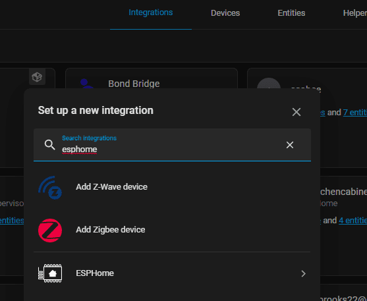Screen dimensions: 367x301
Task: Select the ESPHome integration
Action: pyautogui.click(x=172, y=273)
